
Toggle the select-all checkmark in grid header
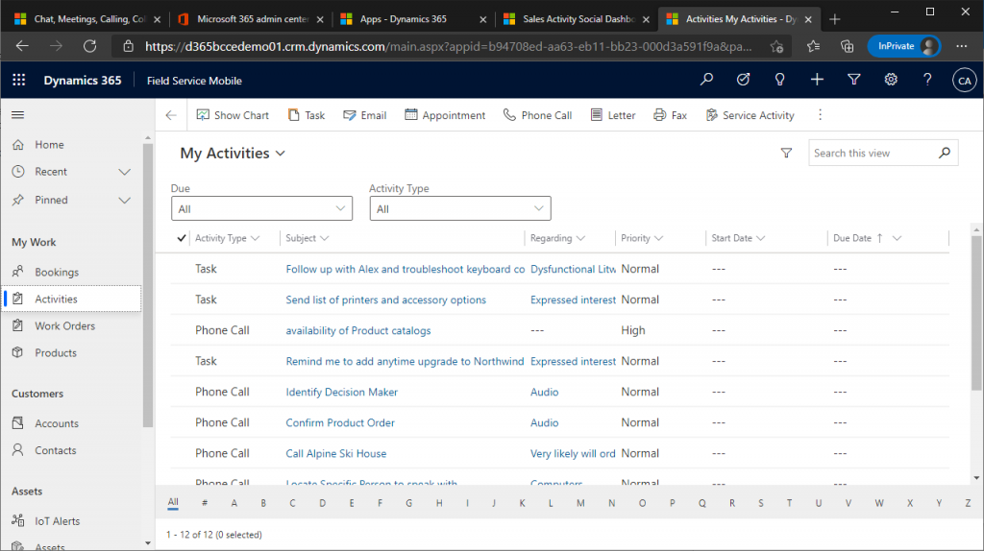pos(182,238)
